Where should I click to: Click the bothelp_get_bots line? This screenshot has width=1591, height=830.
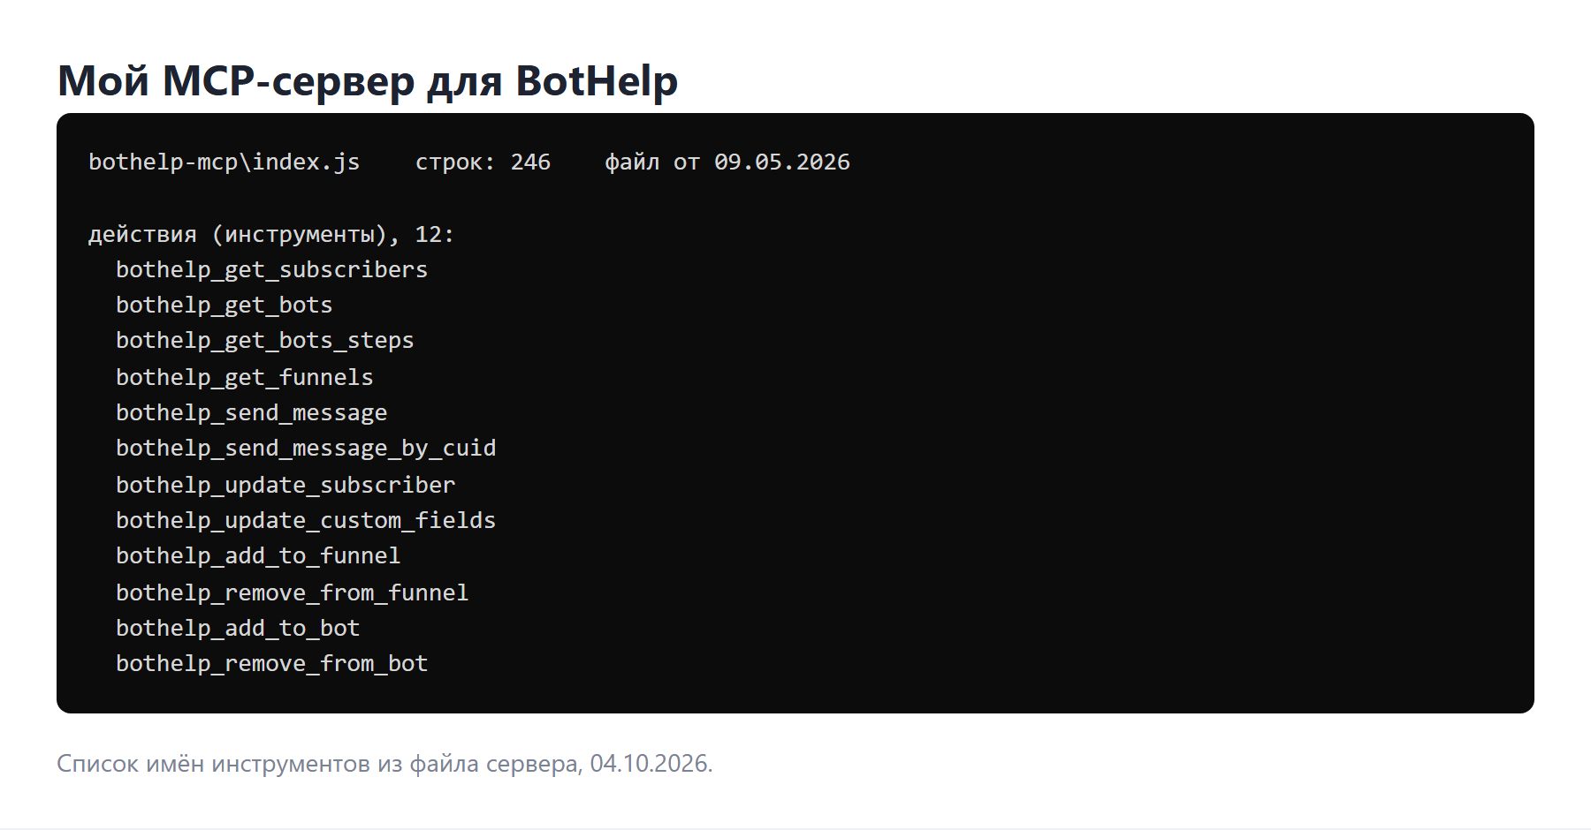tap(225, 306)
